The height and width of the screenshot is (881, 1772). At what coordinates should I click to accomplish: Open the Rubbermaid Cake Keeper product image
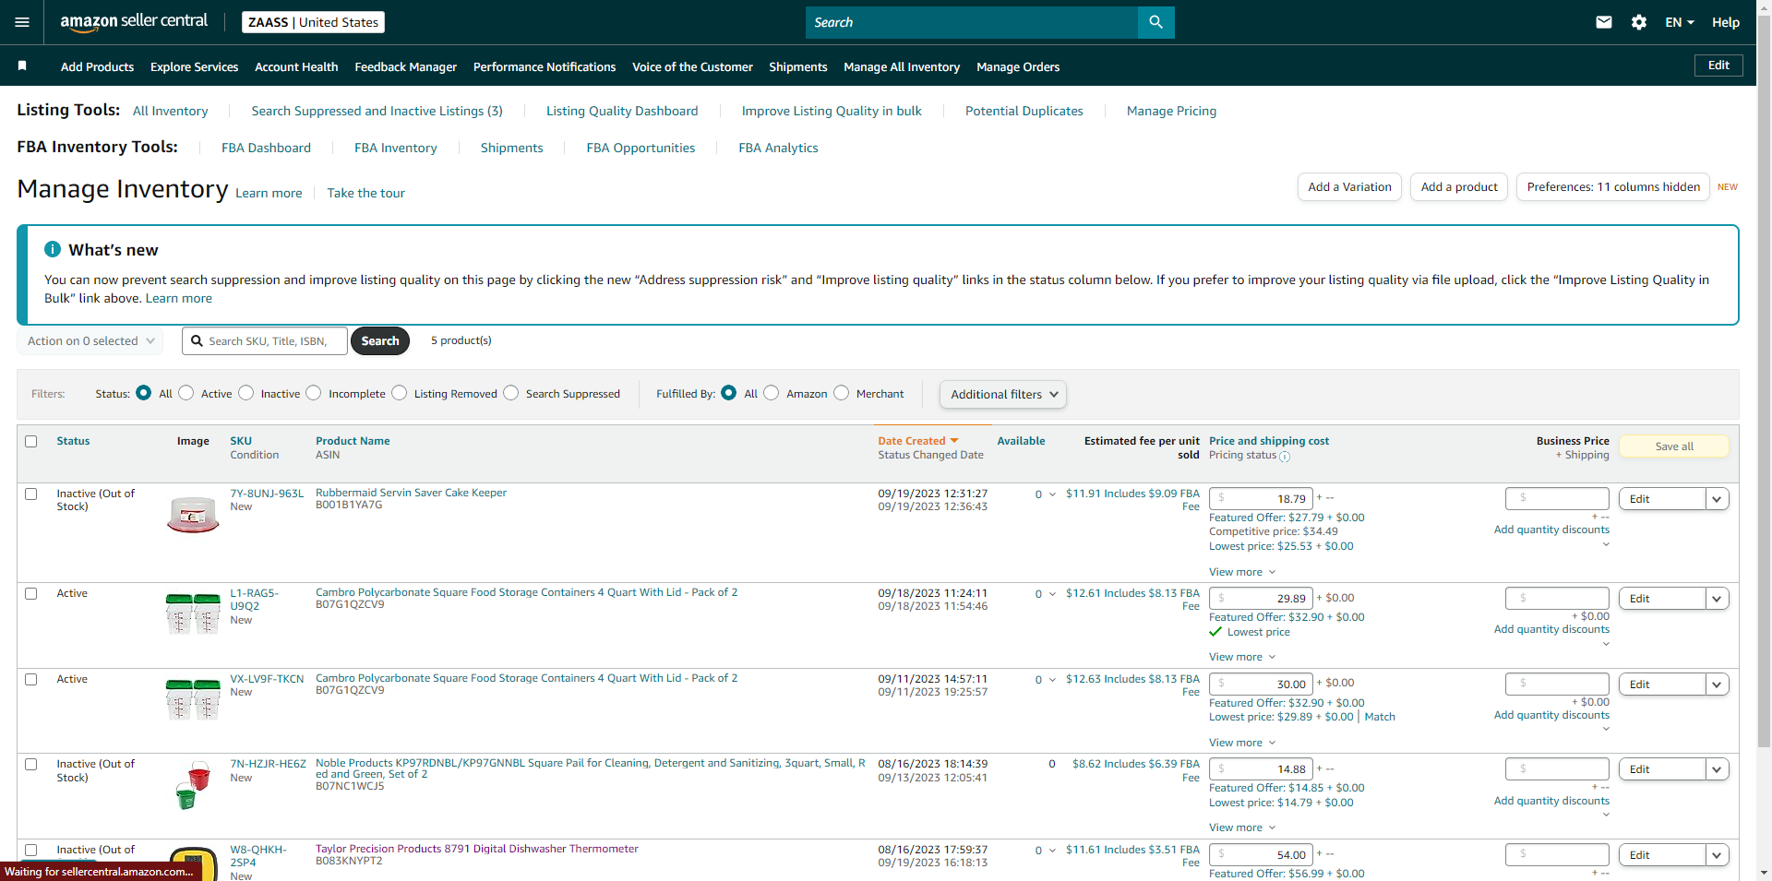pyautogui.click(x=193, y=515)
